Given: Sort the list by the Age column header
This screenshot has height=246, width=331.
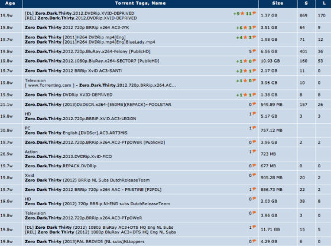Looking at the screenshot, I should pos(10,3).
